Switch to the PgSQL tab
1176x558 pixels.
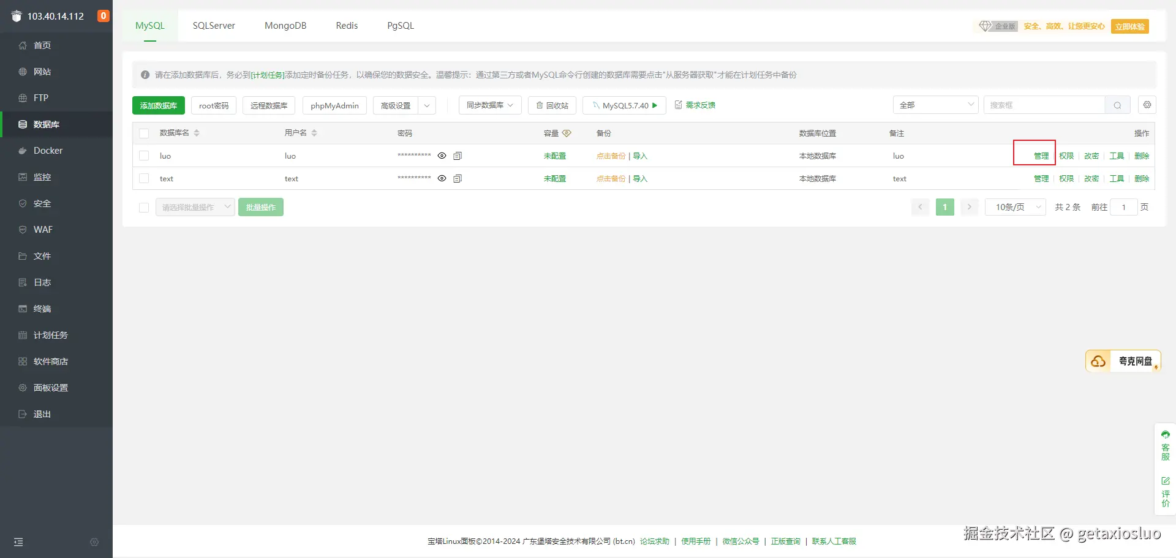click(x=401, y=26)
